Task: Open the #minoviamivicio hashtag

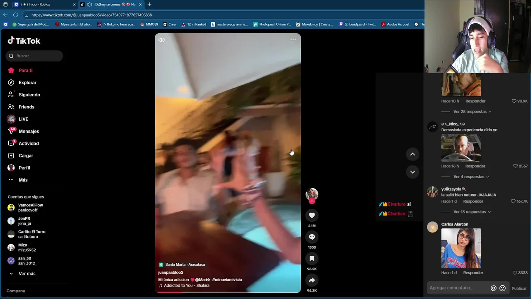Action: (227, 280)
